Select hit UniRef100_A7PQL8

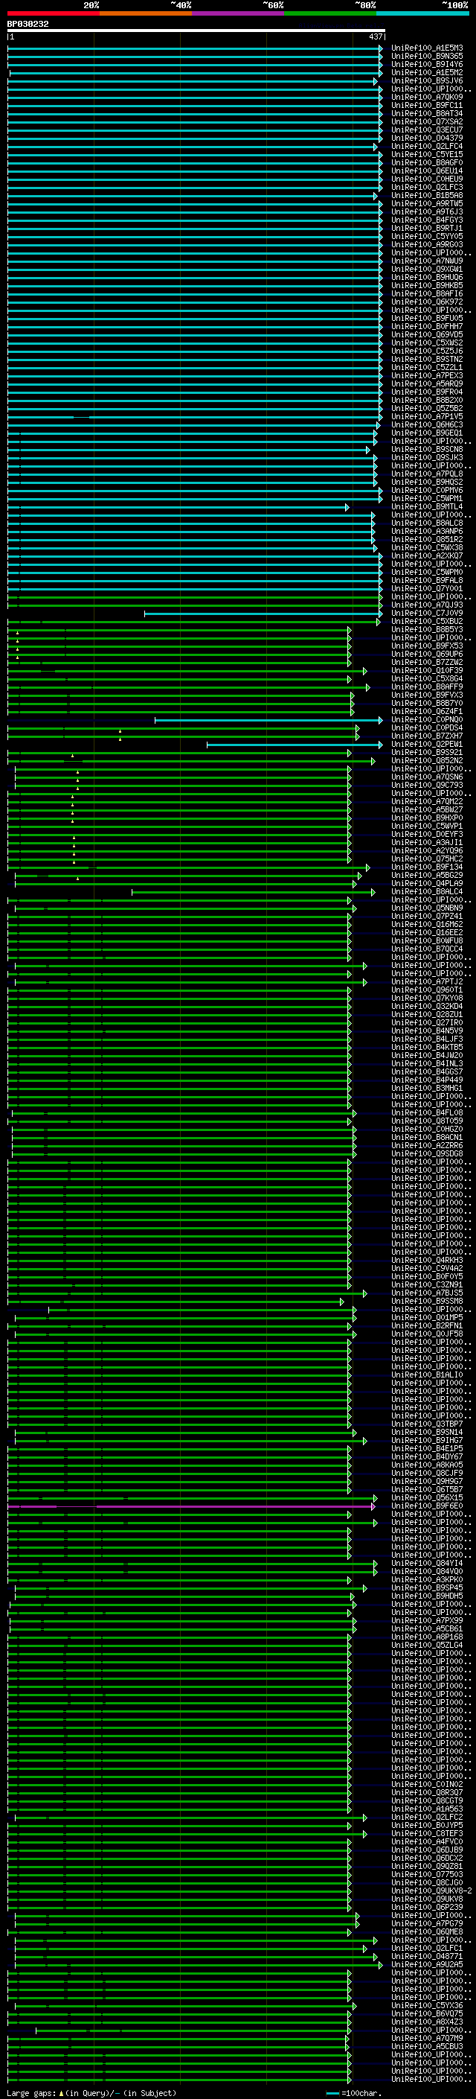pos(427,474)
